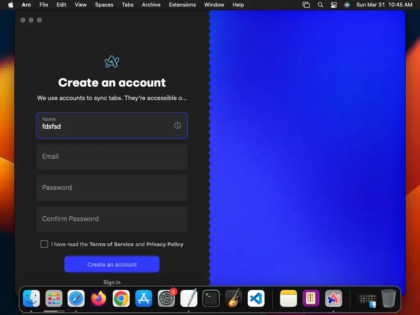
Task: Open Notes from the dock
Action: pyautogui.click(x=288, y=299)
